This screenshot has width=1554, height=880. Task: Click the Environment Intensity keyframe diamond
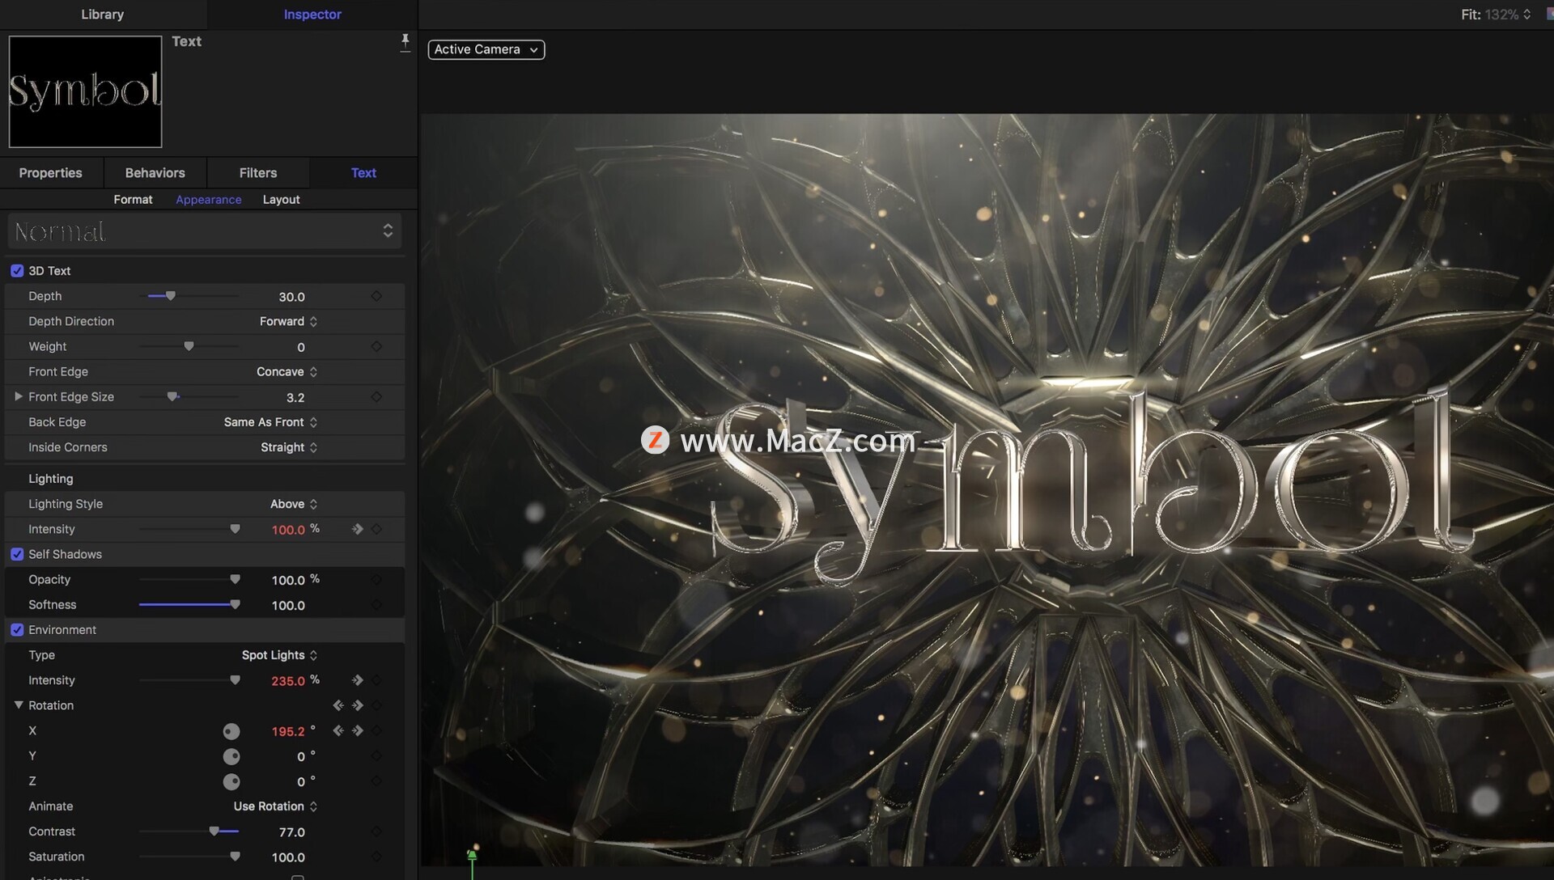[x=376, y=680]
